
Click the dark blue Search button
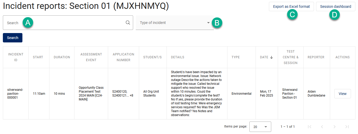click(x=13, y=38)
